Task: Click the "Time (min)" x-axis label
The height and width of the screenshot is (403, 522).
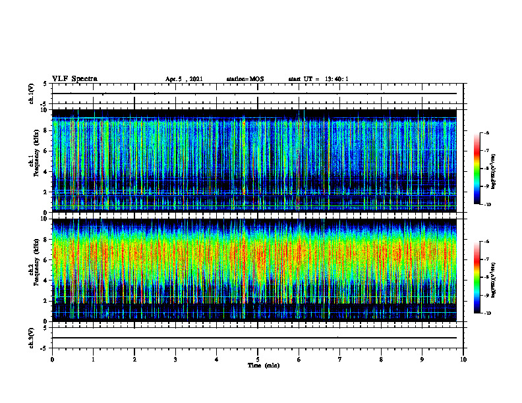Action: tap(264, 365)
